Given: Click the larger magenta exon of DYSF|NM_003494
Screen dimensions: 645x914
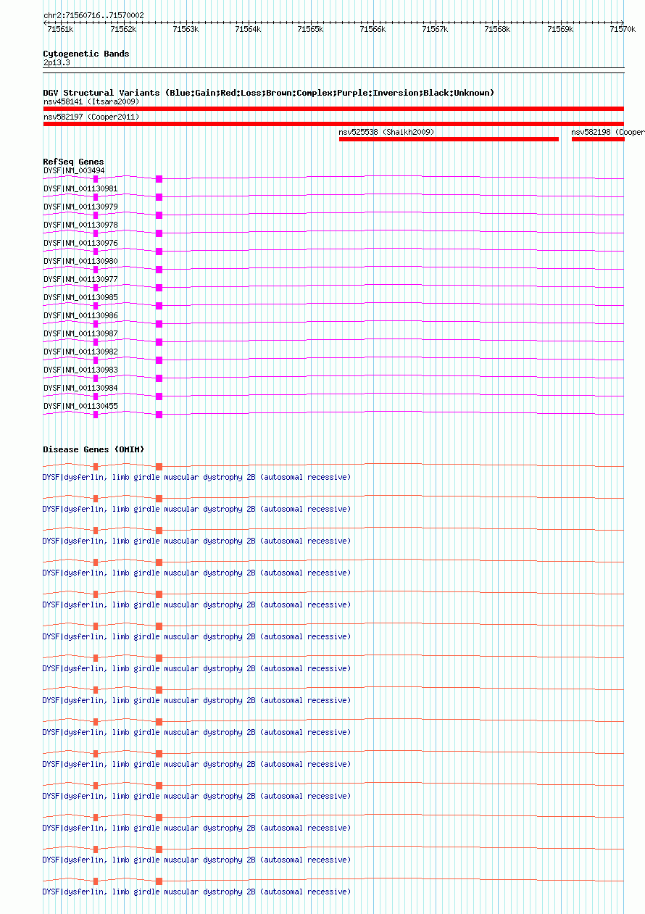Looking at the screenshot, I should tap(159, 178).
